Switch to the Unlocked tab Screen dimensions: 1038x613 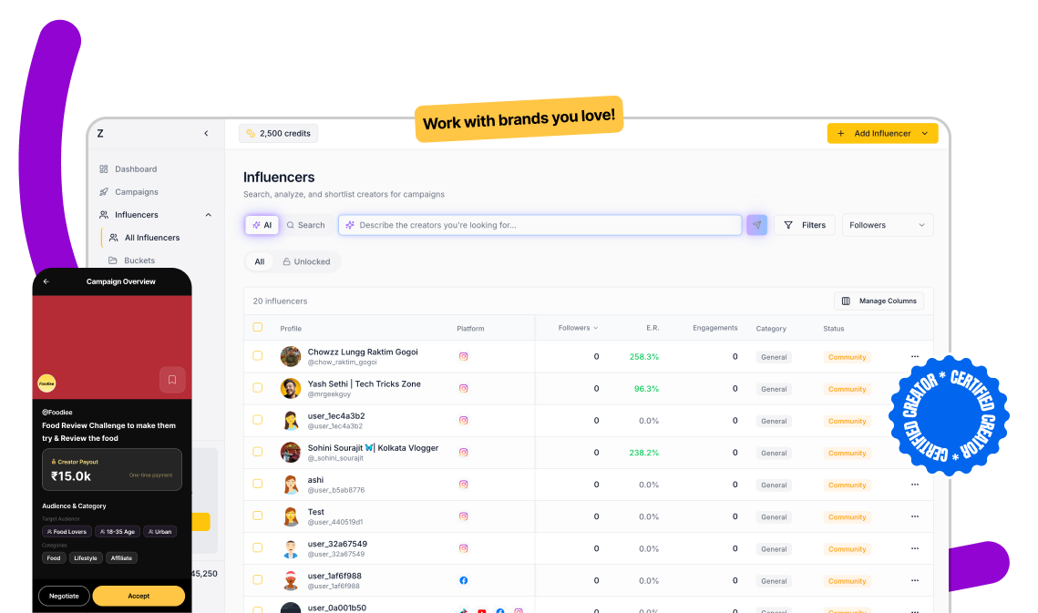(306, 261)
